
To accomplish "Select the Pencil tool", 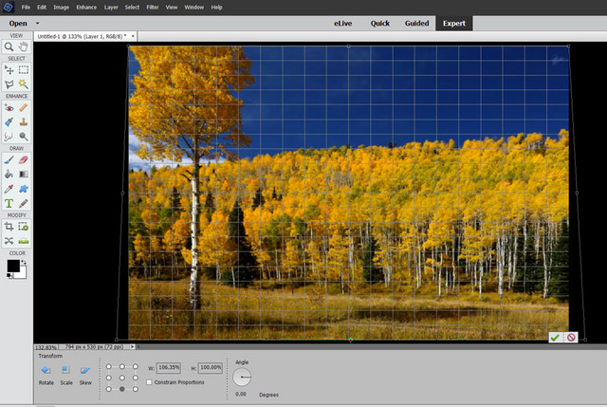I will (x=24, y=203).
